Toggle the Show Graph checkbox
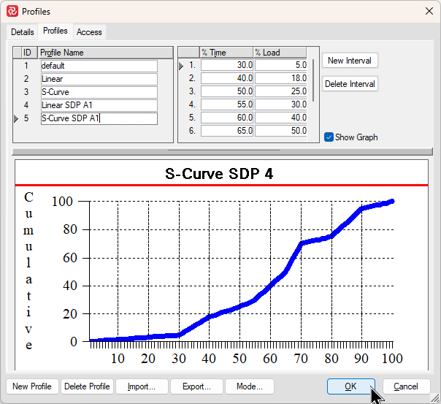This screenshot has height=404, width=441. [x=329, y=137]
